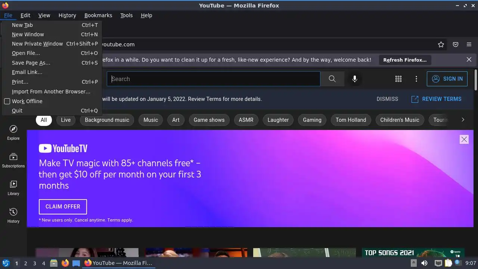Screen dimensions: 478x269
Task: Choose Save Page As... menu entry
Action: click(x=52, y=63)
